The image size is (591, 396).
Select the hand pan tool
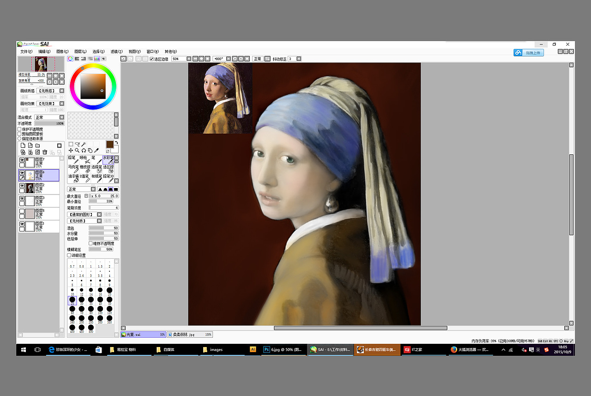coord(90,151)
